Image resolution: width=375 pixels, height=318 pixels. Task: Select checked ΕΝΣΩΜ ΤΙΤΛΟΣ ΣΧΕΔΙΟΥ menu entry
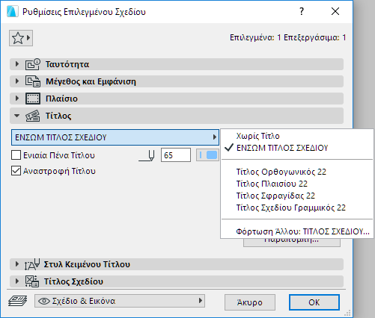click(x=282, y=148)
